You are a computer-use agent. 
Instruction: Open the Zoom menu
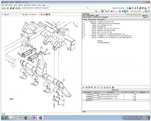(11, 5)
